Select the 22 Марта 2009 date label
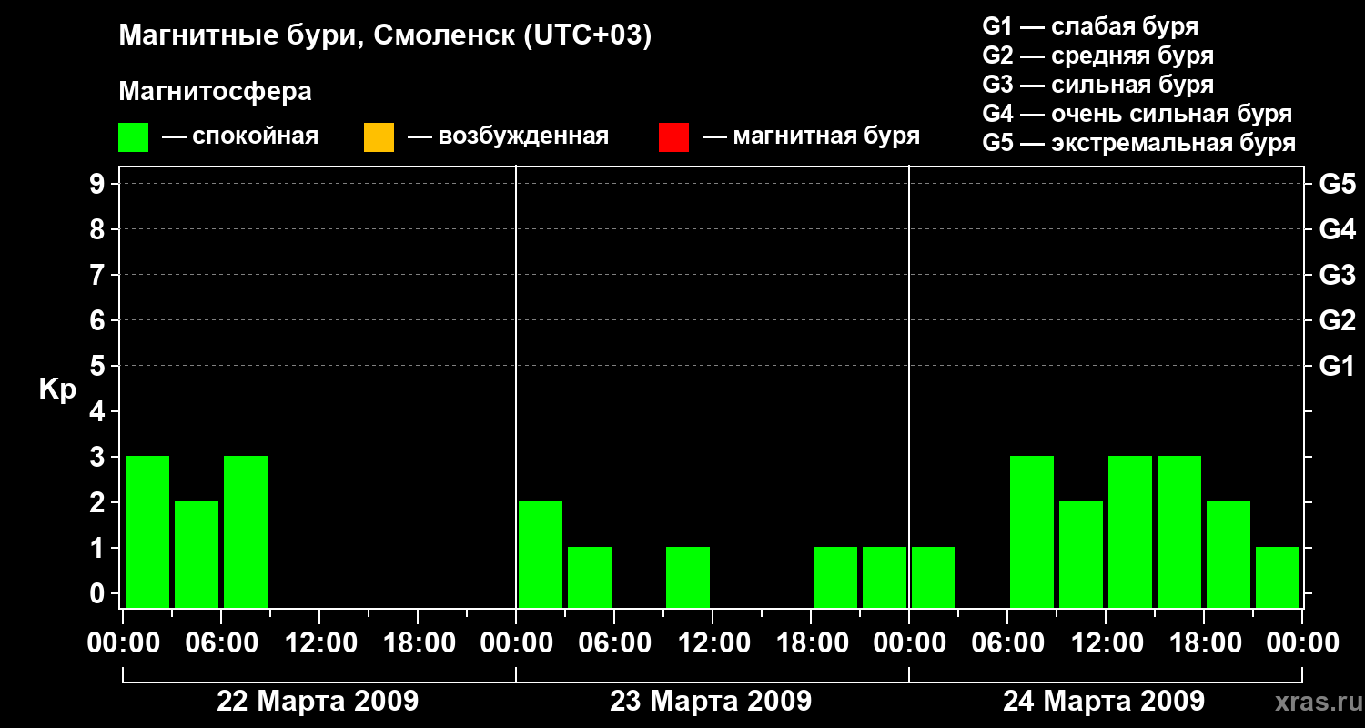Image resolution: width=1365 pixels, height=728 pixels. [x=318, y=702]
